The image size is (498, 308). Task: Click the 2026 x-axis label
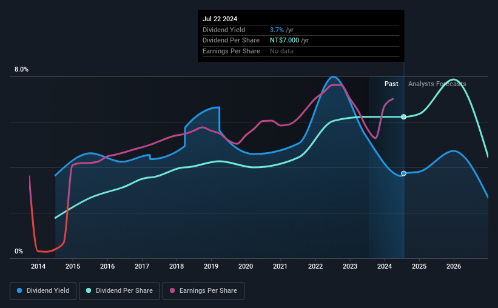pyautogui.click(x=454, y=266)
